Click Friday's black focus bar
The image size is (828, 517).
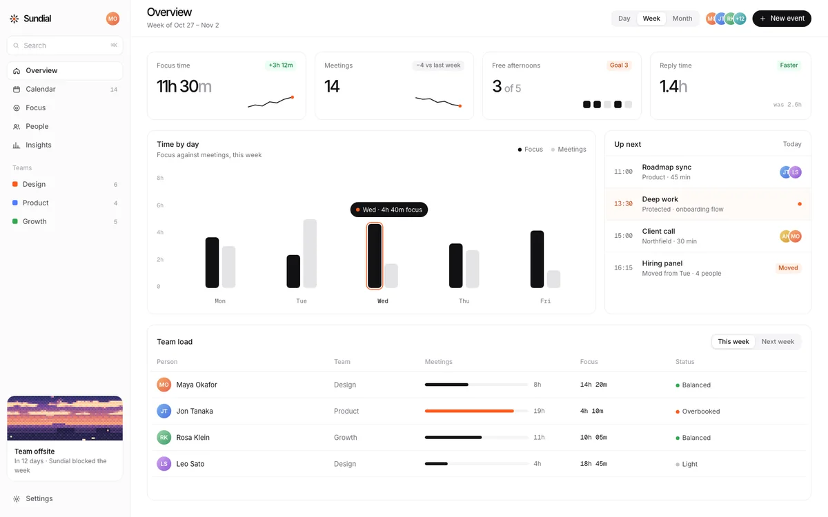coord(537,259)
